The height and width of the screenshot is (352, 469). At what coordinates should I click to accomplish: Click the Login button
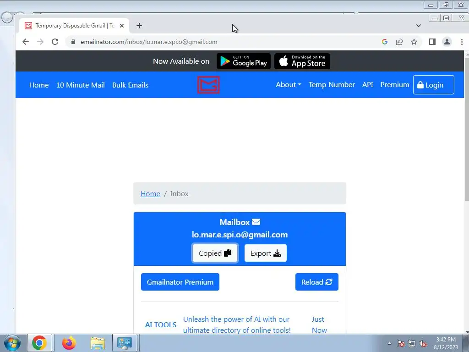pos(433,85)
